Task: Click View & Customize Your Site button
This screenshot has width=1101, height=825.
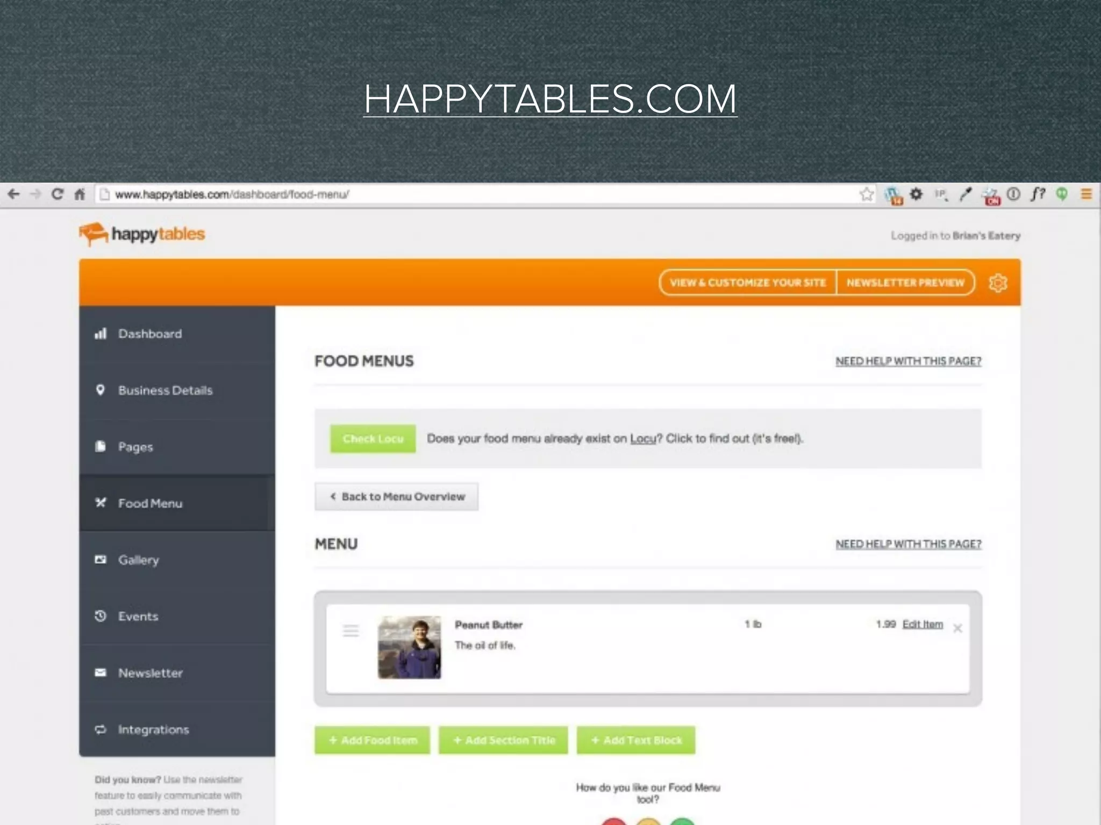Action: coord(748,283)
